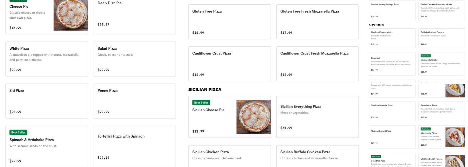Click the Chicken Bacon Ranch pizza image
The image size is (468, 167).
[x=455, y=161]
